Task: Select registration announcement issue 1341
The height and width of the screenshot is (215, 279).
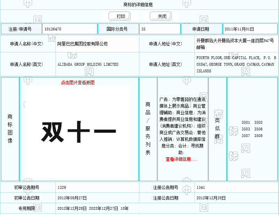Action: pos(201,187)
